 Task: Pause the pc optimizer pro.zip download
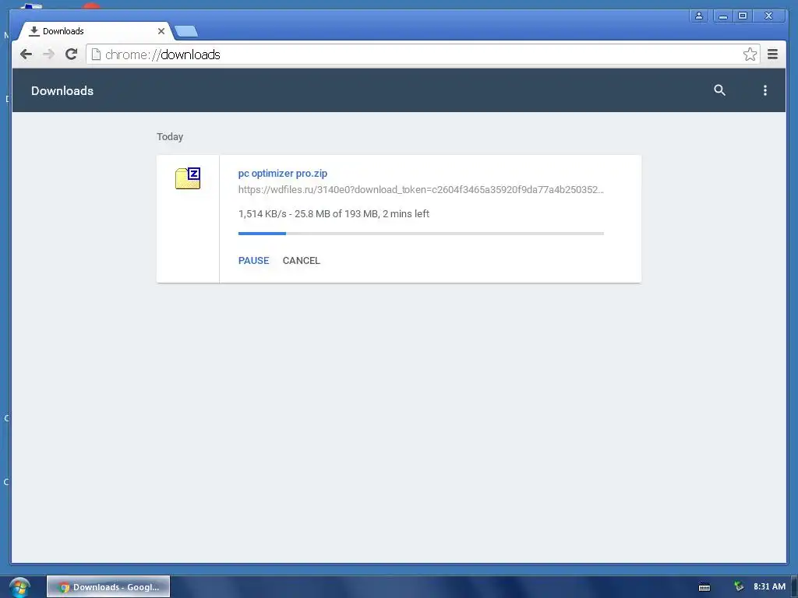pos(253,260)
